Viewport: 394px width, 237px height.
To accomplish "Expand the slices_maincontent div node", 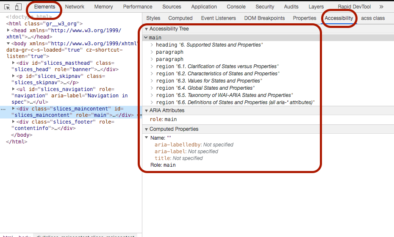I will tap(14, 108).
